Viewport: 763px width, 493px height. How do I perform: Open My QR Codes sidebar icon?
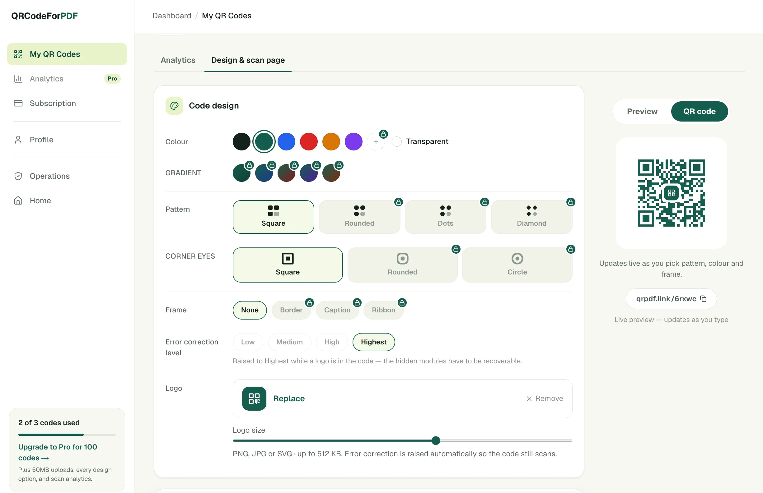(x=18, y=54)
